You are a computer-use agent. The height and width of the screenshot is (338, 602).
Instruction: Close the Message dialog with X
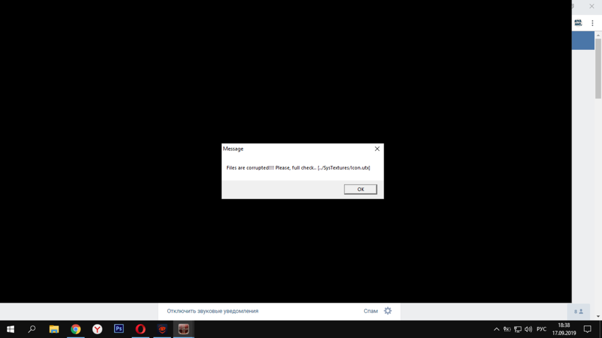[x=377, y=149]
